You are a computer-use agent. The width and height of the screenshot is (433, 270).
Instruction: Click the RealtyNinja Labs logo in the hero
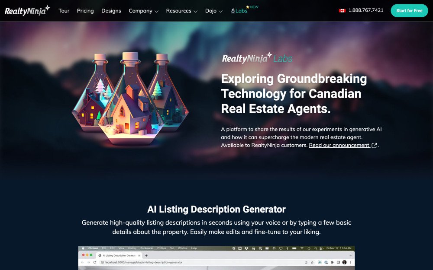point(257,58)
